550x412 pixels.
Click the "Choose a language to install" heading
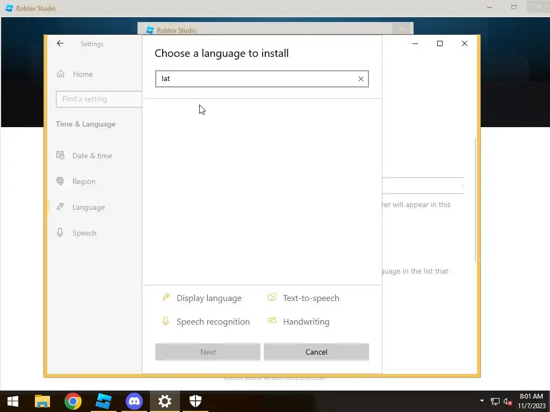coord(222,53)
